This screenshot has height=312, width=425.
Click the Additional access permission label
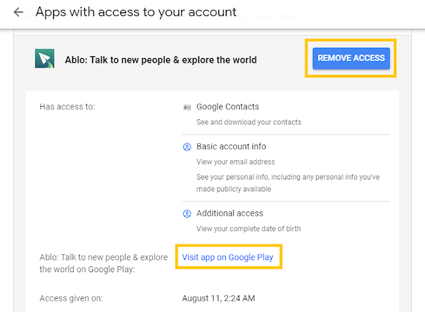pyautogui.click(x=230, y=213)
